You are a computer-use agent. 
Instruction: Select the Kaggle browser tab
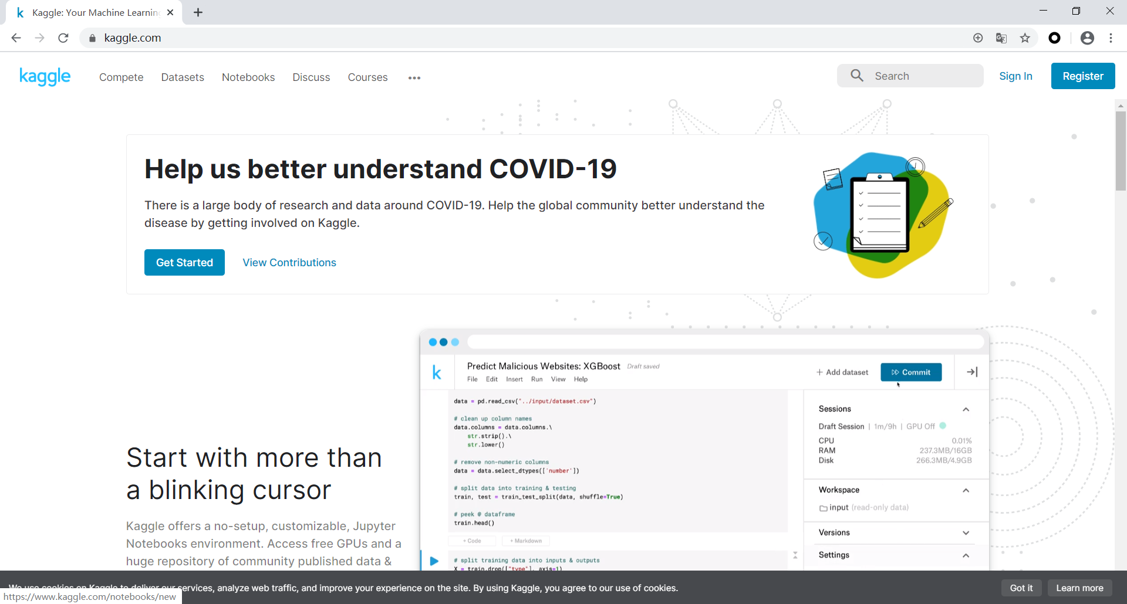click(94, 12)
